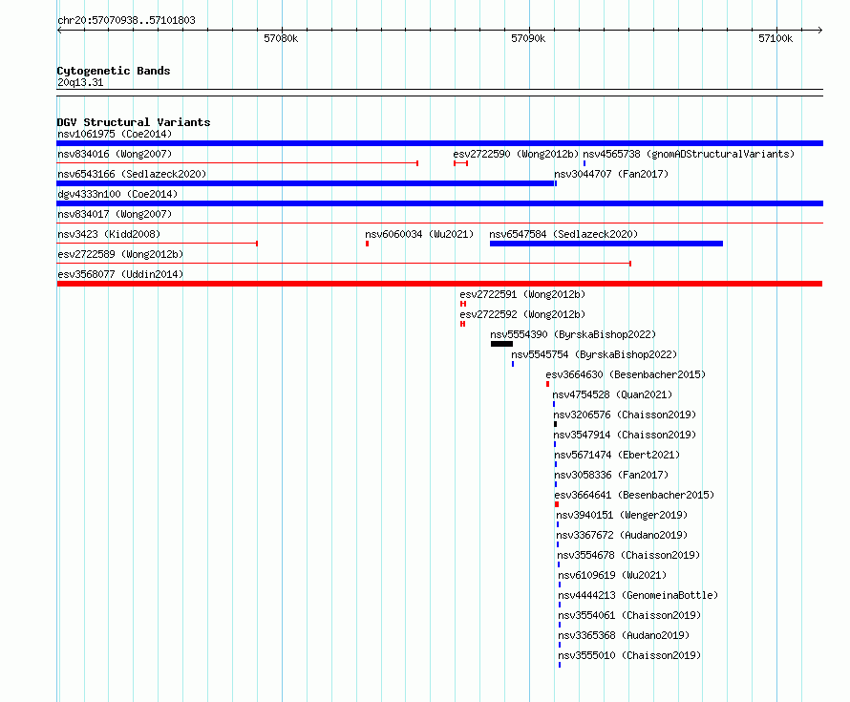Open nsv3940151 (Wenger2019) label
Image resolution: width=850 pixels, height=702 pixels.
622,515
